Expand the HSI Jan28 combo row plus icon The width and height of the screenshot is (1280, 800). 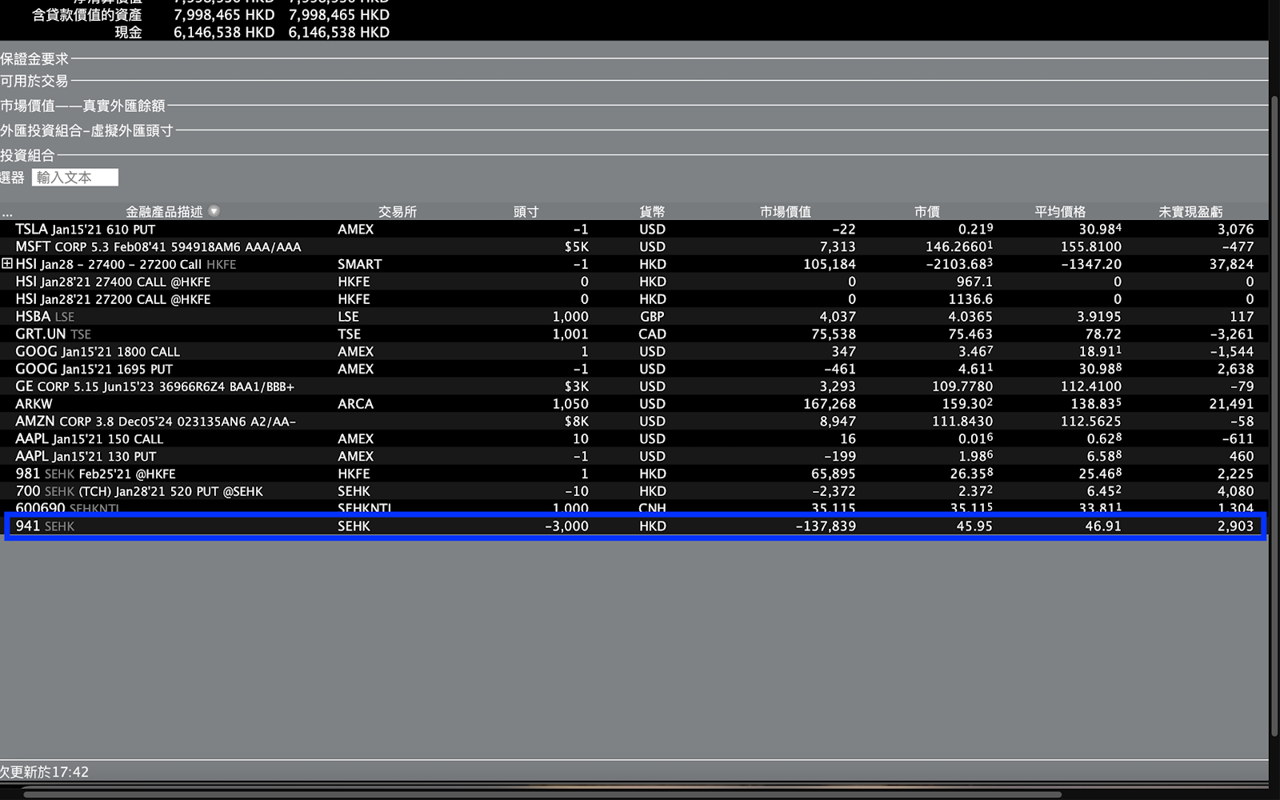pos(7,263)
